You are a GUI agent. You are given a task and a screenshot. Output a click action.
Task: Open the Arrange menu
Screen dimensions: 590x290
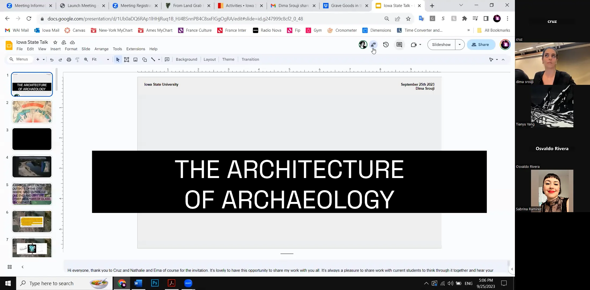click(101, 49)
